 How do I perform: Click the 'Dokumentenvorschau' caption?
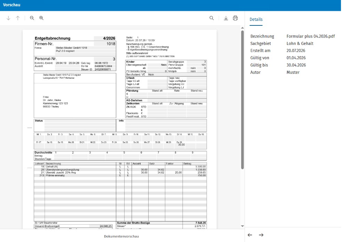(x=121, y=236)
